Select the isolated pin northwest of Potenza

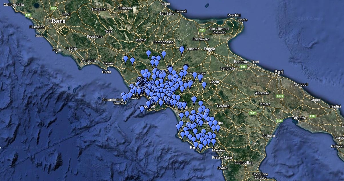point(194,100)
